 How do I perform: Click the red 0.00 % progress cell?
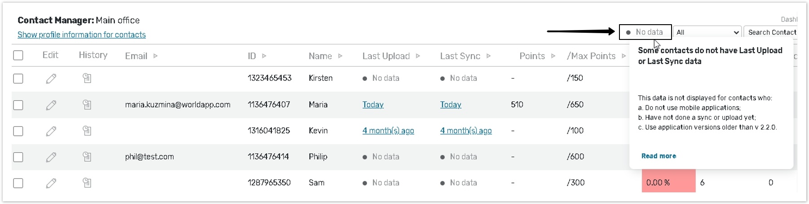point(668,182)
